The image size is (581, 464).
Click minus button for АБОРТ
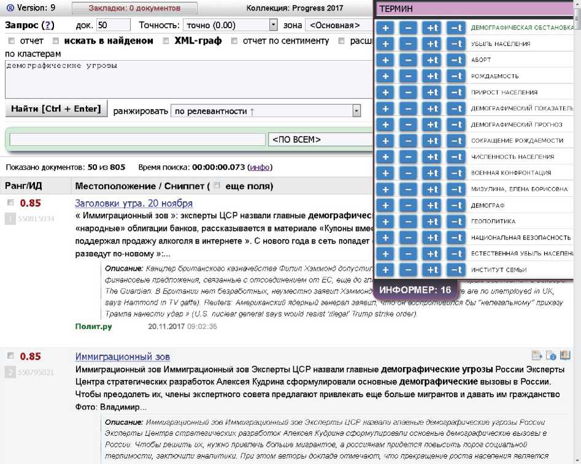(409, 60)
